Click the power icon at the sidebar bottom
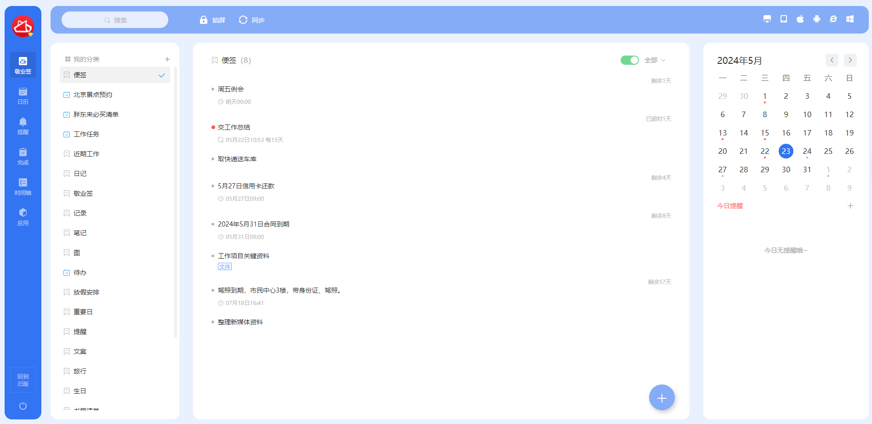 (23, 406)
